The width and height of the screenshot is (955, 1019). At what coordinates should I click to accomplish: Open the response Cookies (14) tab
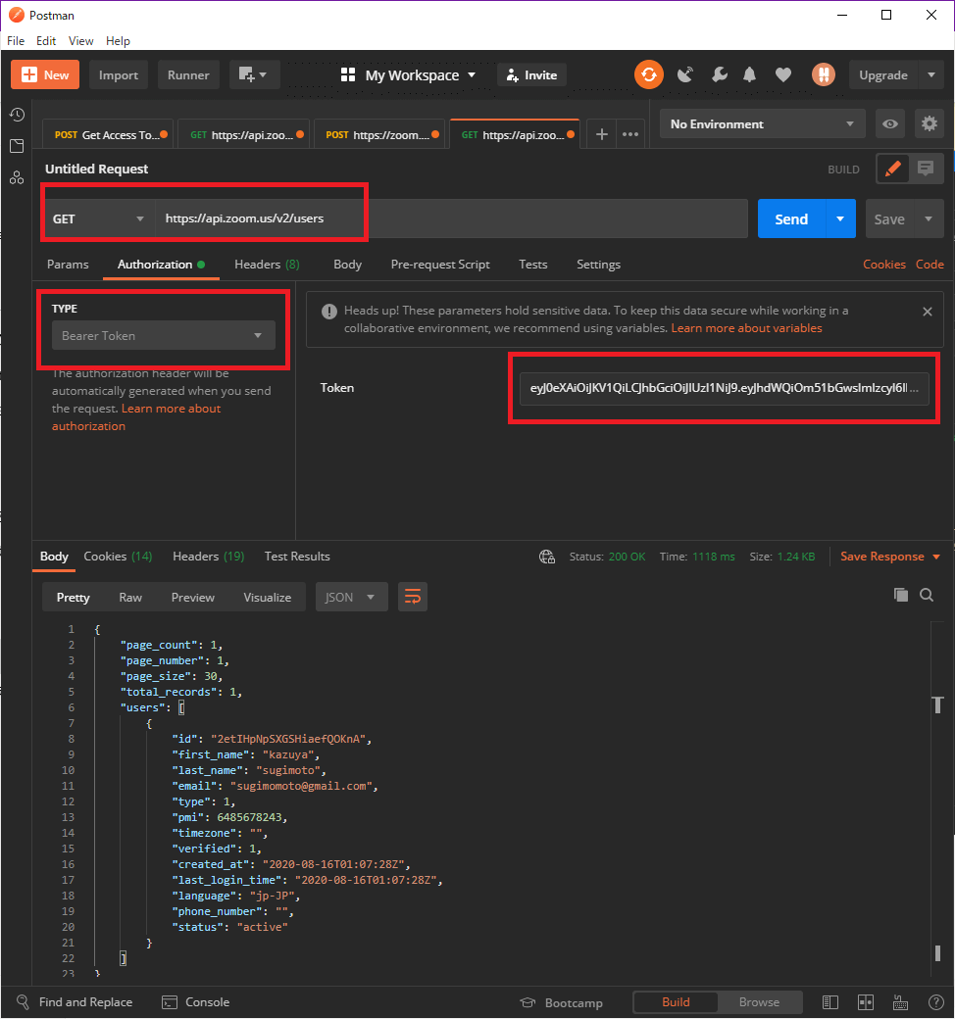118,557
